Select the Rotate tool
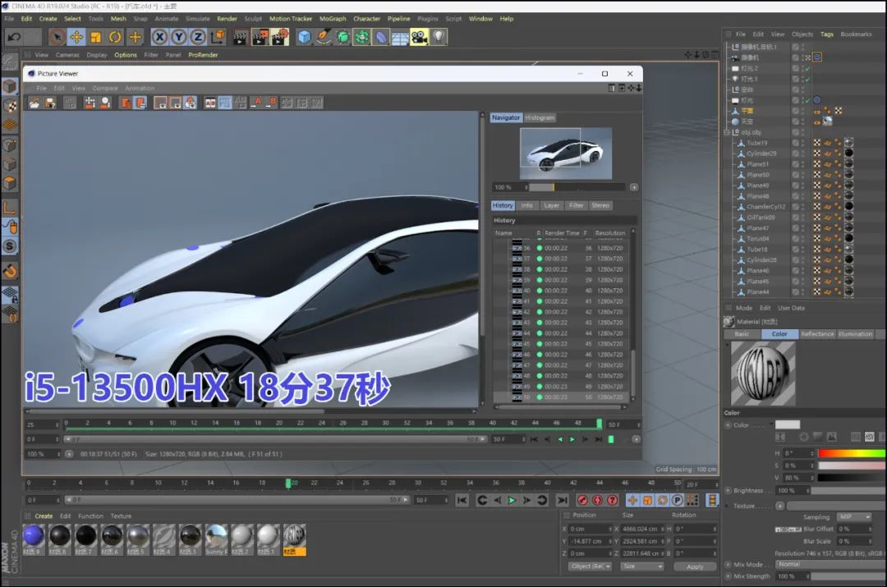The image size is (887, 587). (115, 37)
